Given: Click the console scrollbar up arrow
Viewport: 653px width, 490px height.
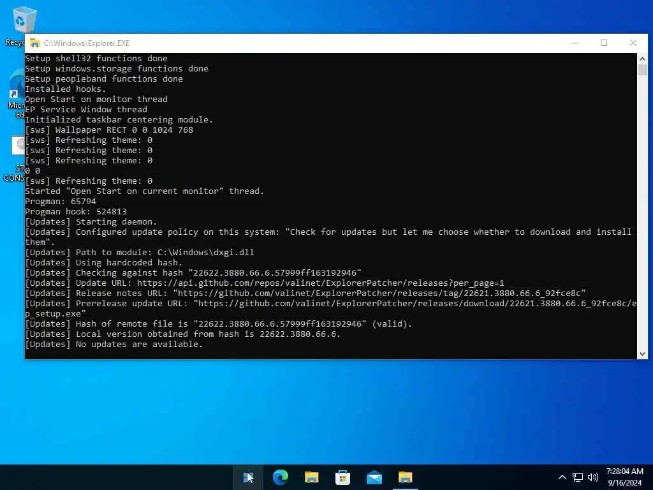Looking at the screenshot, I should click(642, 58).
